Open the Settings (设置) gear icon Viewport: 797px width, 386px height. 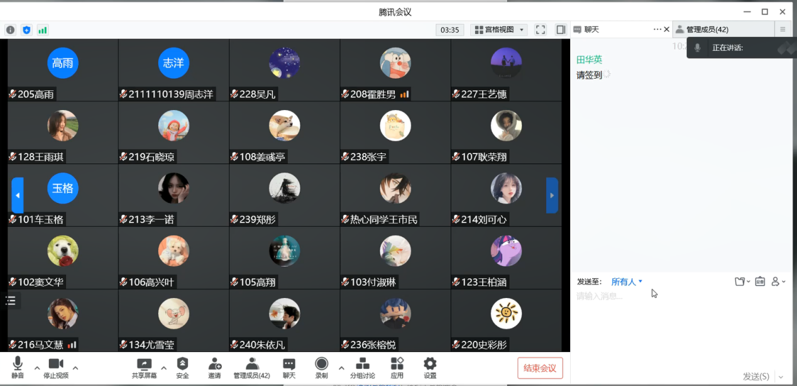coord(430,368)
